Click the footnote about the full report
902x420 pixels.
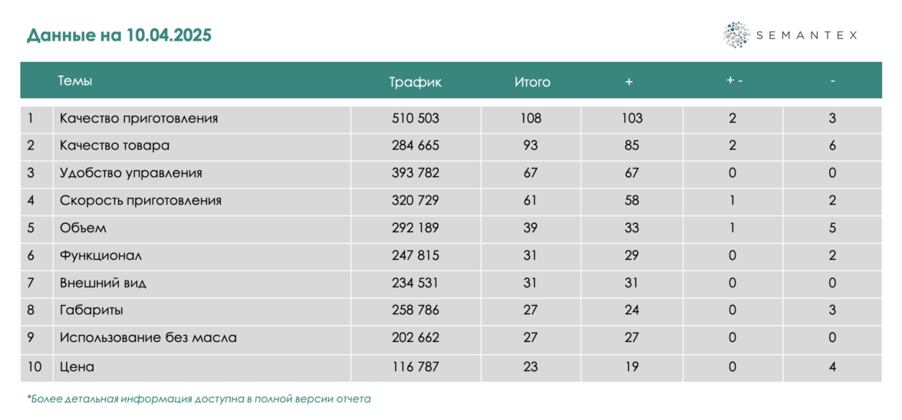pos(199,399)
